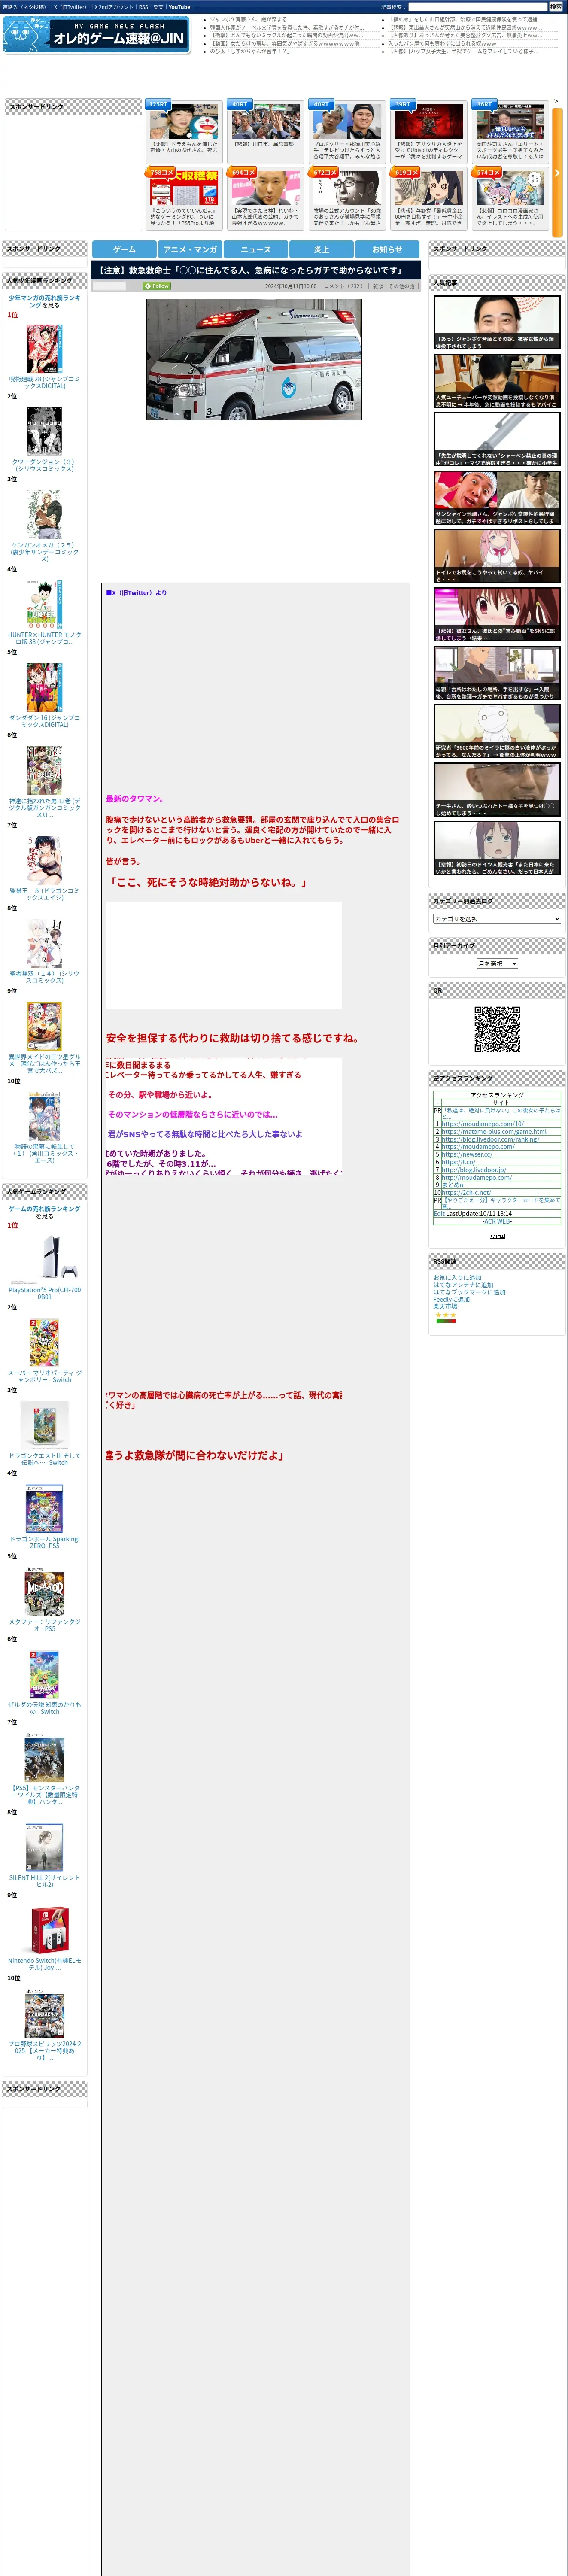Viewport: 568px width, 2576px height.
Task: Click the -ACR WEB- link
Action: [497, 1221]
